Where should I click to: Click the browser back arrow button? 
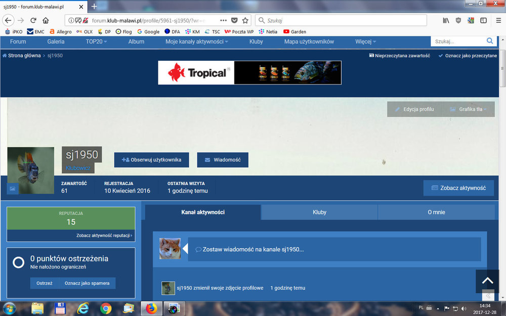tap(8, 20)
